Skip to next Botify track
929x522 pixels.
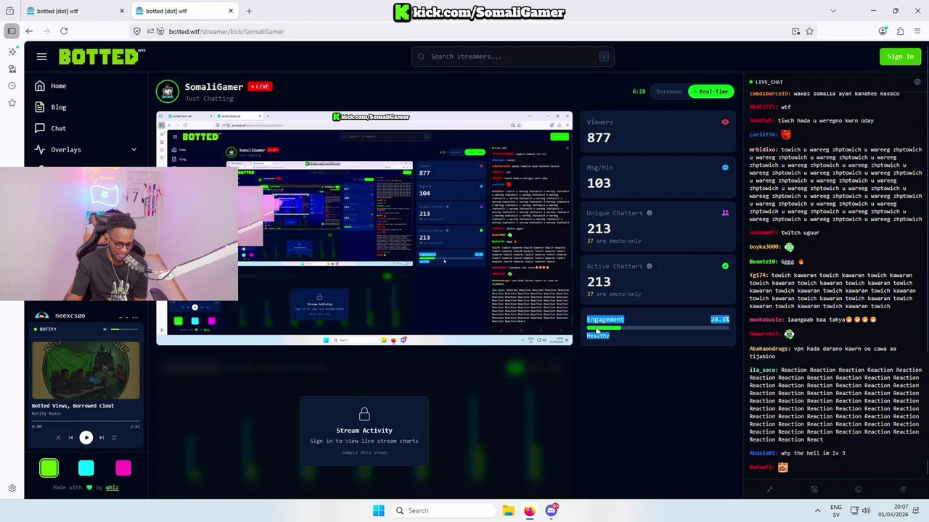pos(102,437)
